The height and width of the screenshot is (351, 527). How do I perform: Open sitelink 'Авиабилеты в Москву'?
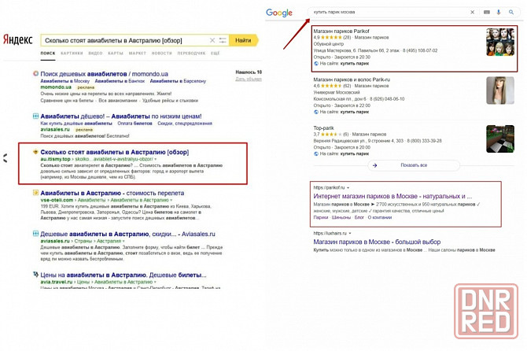coord(64,81)
